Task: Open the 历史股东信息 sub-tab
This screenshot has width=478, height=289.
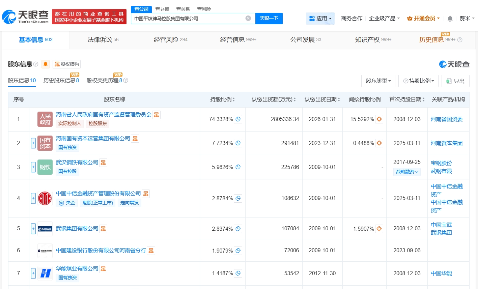Action: 61,80
